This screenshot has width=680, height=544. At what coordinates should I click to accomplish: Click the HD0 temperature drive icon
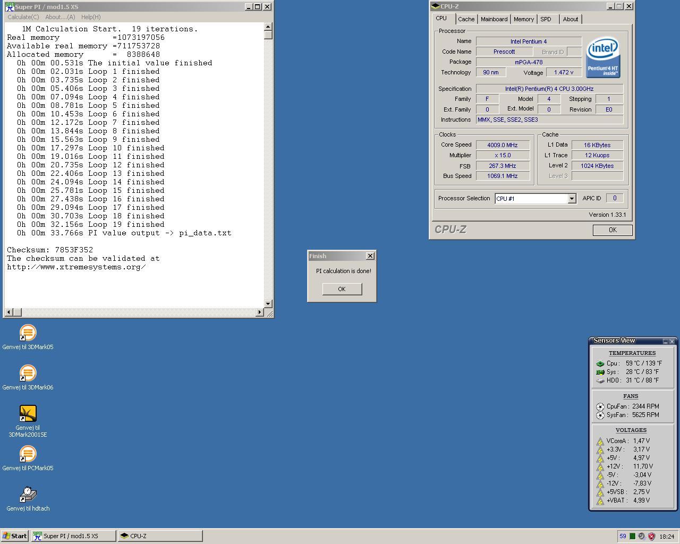coord(600,381)
